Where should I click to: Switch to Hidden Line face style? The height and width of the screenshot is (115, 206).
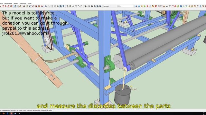click(55, 6)
